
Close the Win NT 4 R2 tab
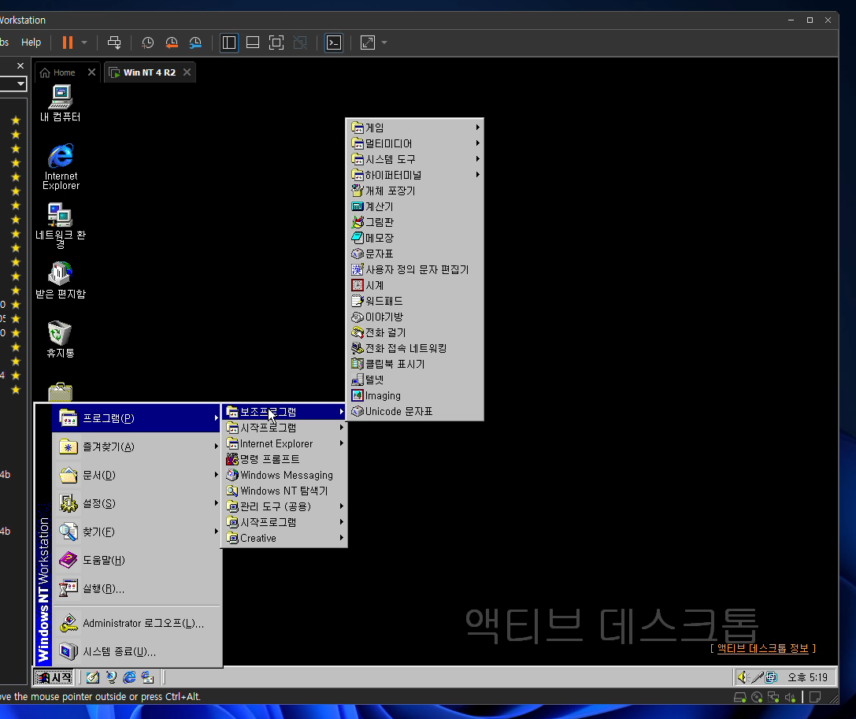(x=187, y=72)
